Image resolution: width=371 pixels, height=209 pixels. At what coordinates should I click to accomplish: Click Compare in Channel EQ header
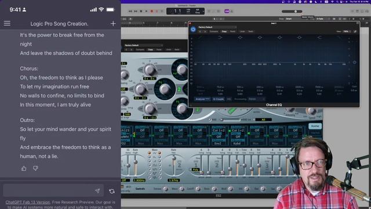click(x=214, y=31)
